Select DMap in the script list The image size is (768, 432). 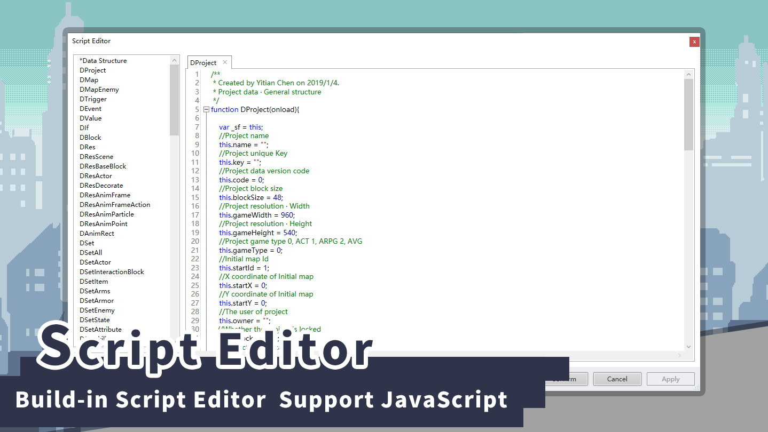tap(89, 80)
